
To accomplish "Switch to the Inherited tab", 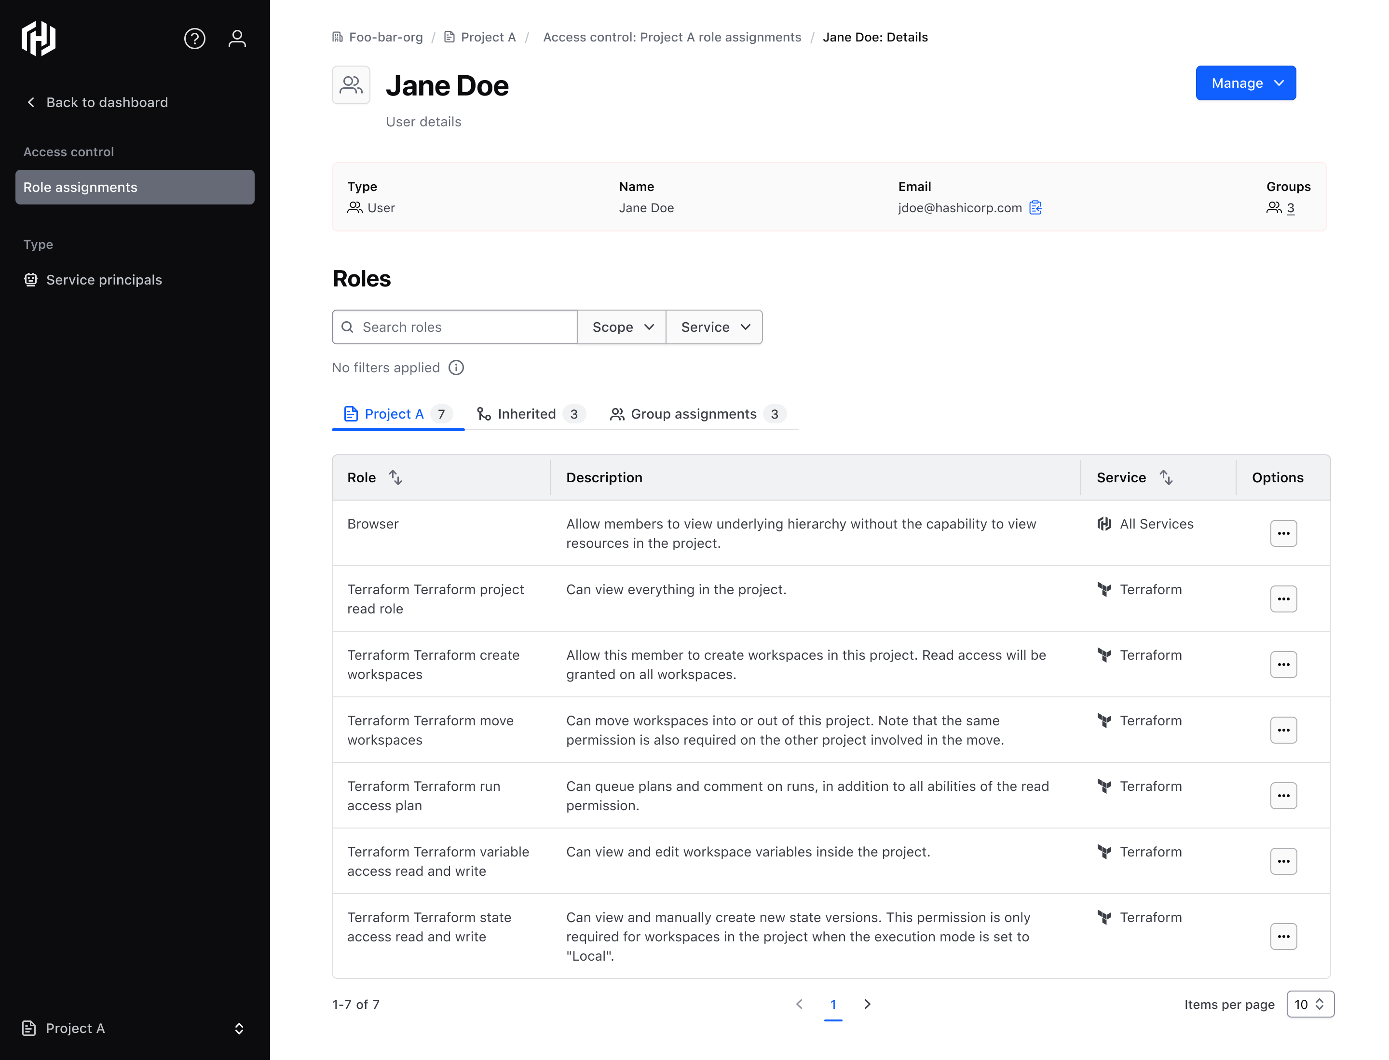I will [x=531, y=414].
